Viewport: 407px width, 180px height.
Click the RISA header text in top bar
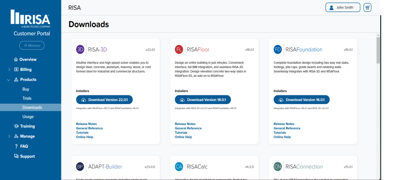tap(74, 8)
